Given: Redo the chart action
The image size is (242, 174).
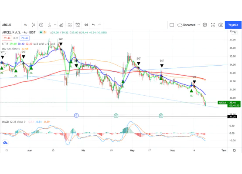Looking at the screenshot, I should [x=99, y=25].
